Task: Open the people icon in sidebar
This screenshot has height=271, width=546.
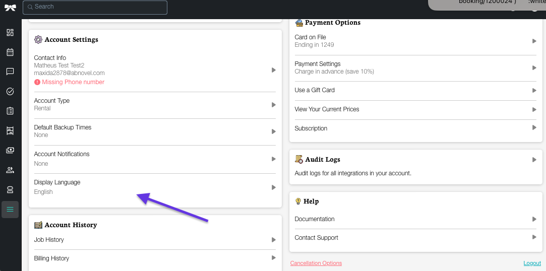Action: [x=10, y=170]
